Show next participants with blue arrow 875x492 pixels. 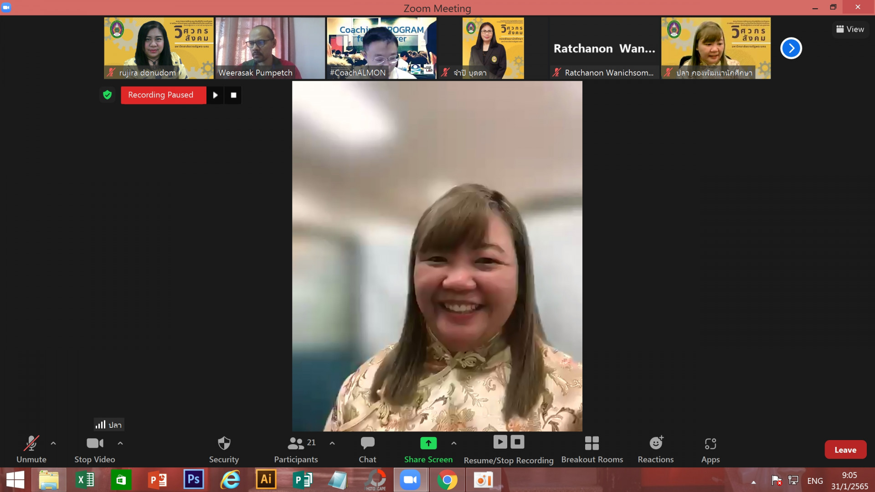pyautogui.click(x=791, y=48)
